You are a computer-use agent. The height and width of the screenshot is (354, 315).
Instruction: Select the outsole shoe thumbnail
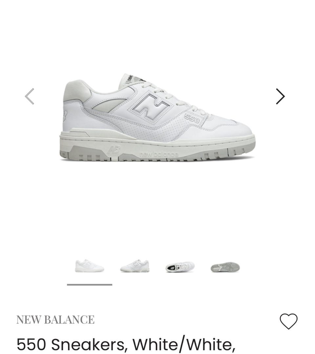click(225, 267)
